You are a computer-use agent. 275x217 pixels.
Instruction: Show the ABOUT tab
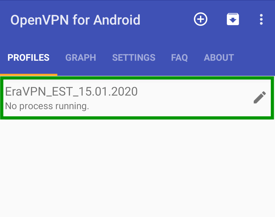219,58
